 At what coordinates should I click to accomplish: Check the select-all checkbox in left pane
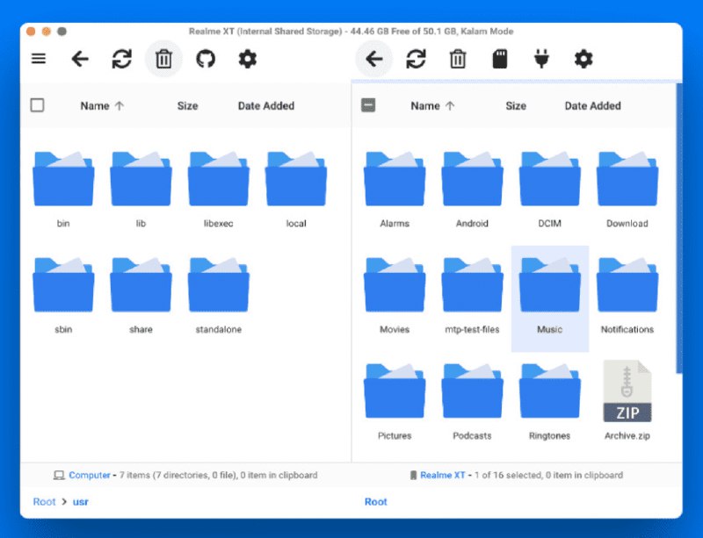(x=37, y=104)
